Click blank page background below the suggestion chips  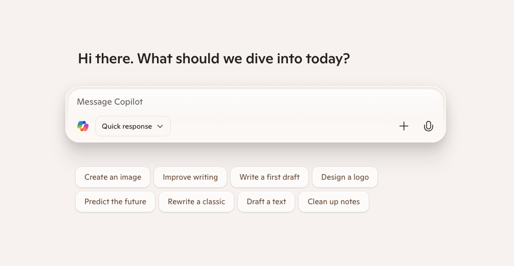[256, 240]
